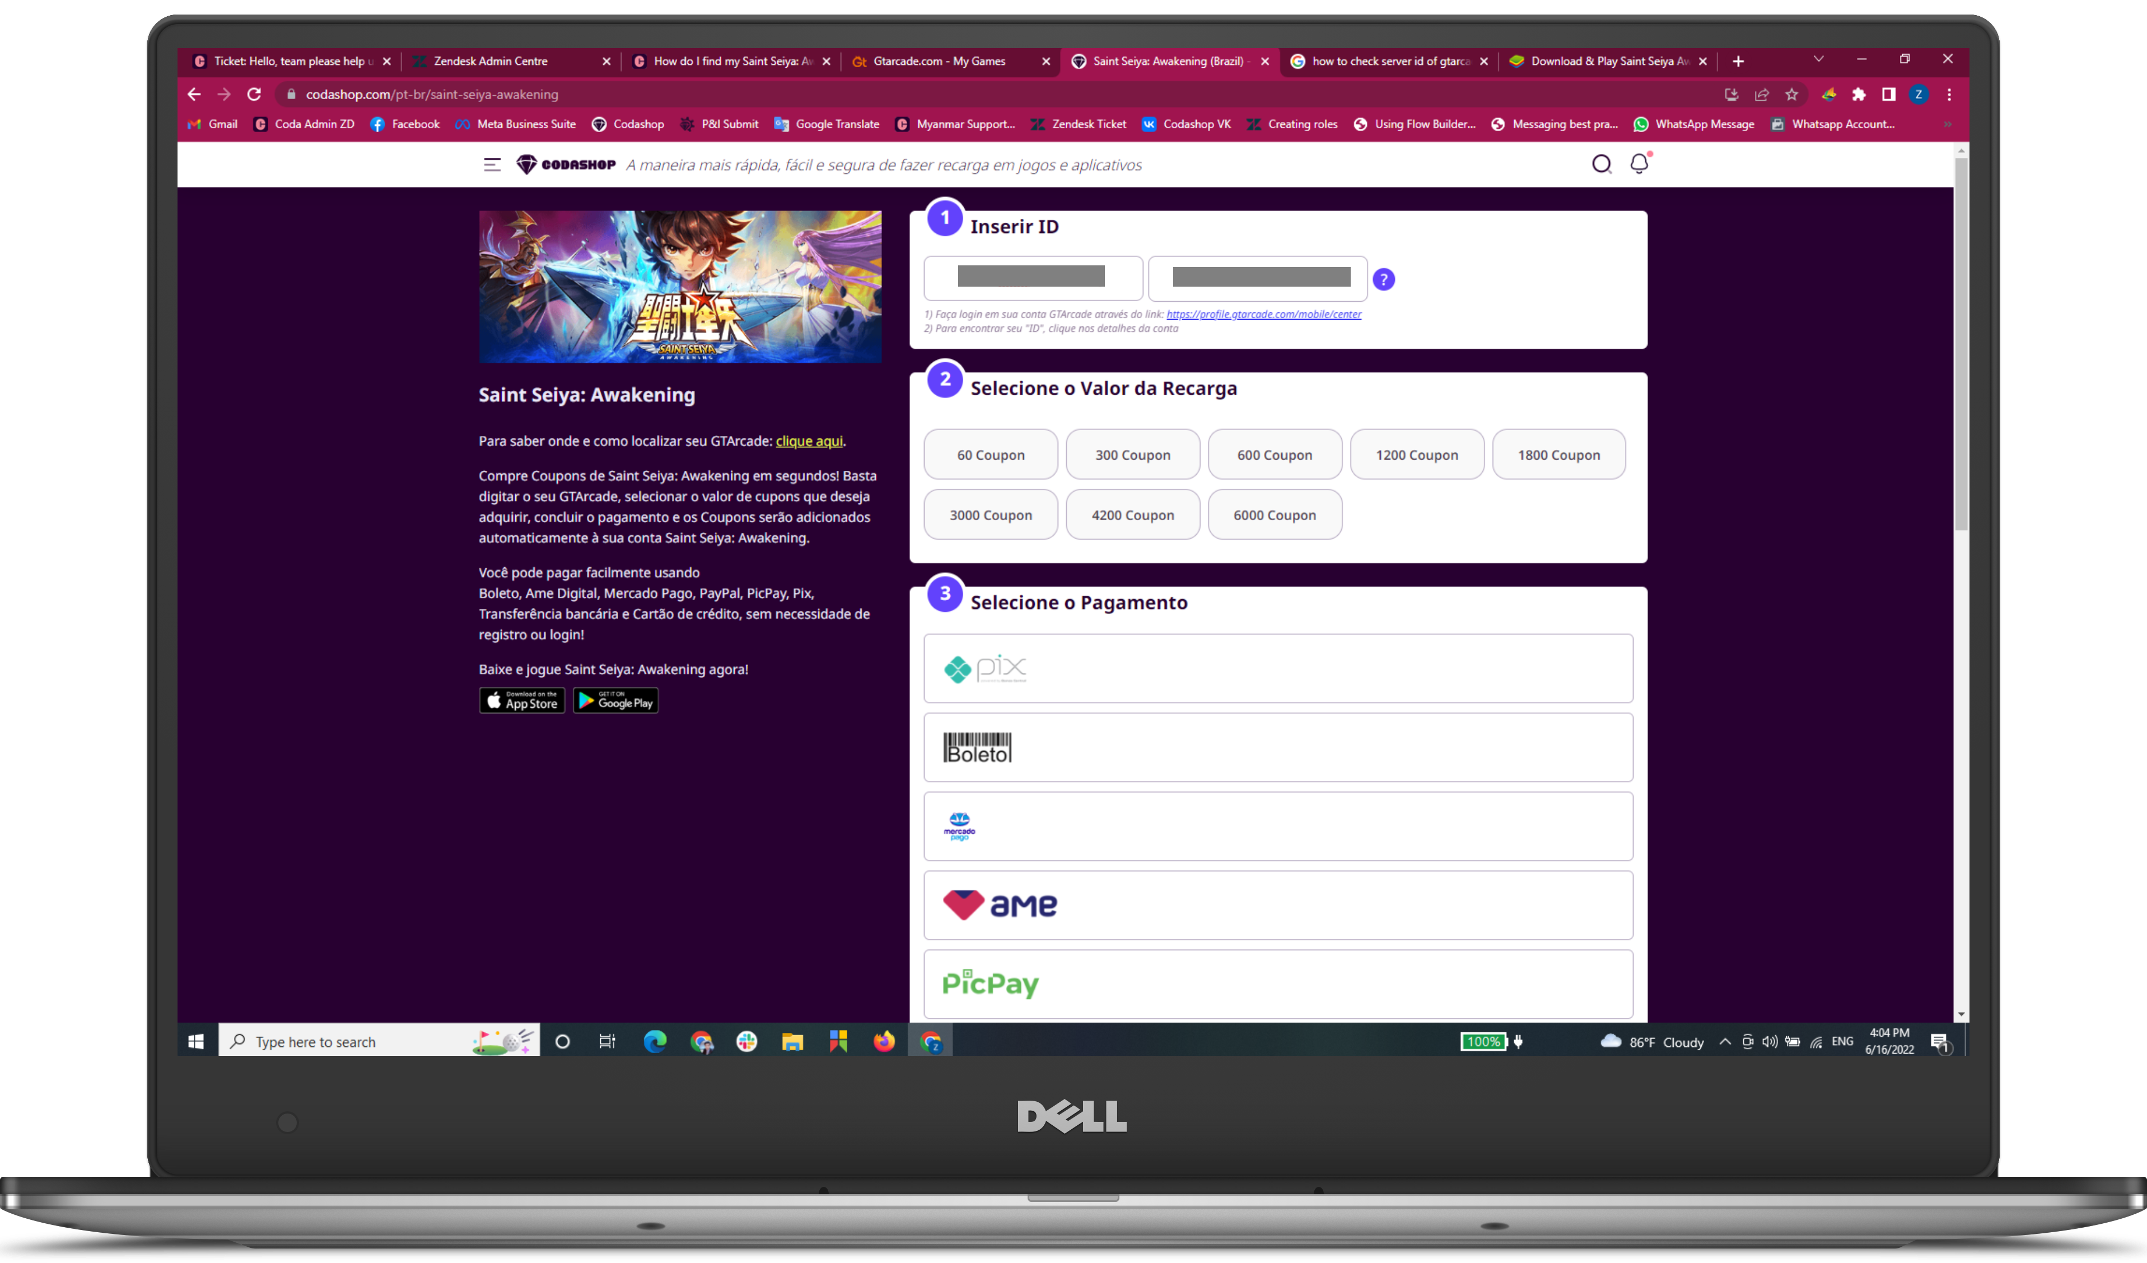This screenshot has height=1263, width=2147.
Task: Choose Boleto as payment method
Action: pyautogui.click(x=1278, y=748)
